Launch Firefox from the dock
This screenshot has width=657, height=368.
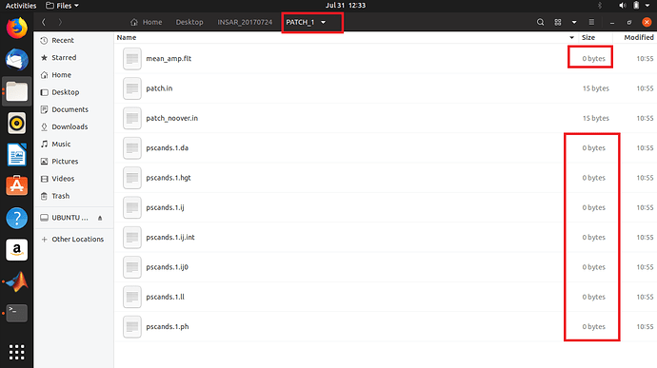click(x=17, y=28)
